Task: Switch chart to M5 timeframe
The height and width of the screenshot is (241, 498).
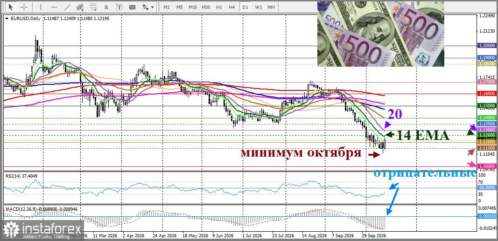Action: click(179, 7)
